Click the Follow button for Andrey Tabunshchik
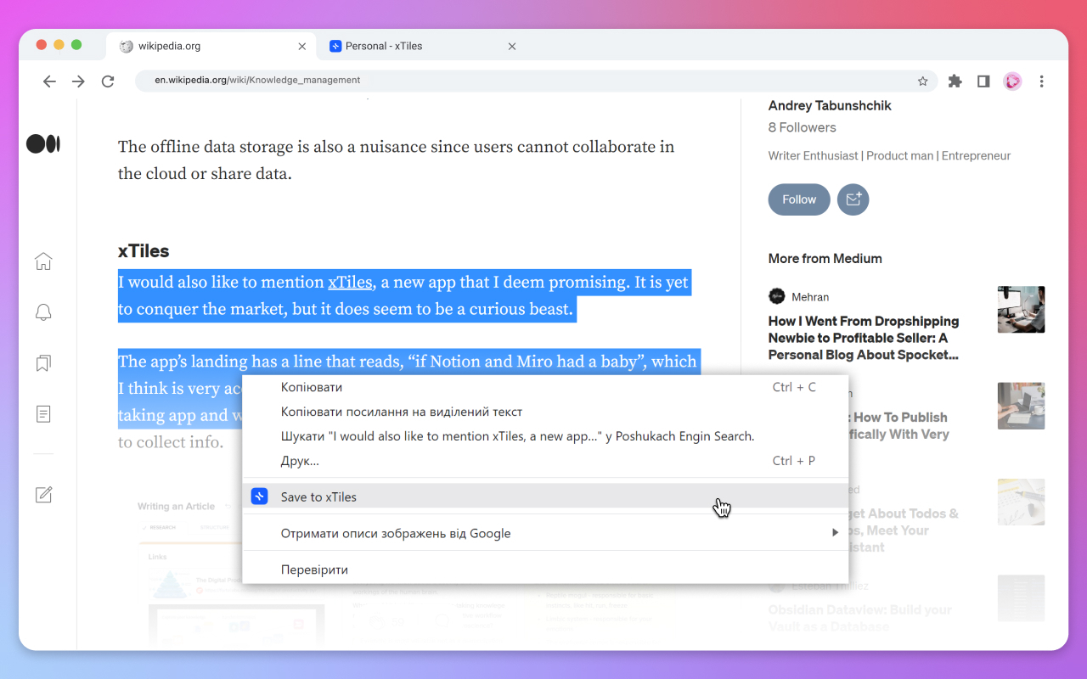 (798, 199)
